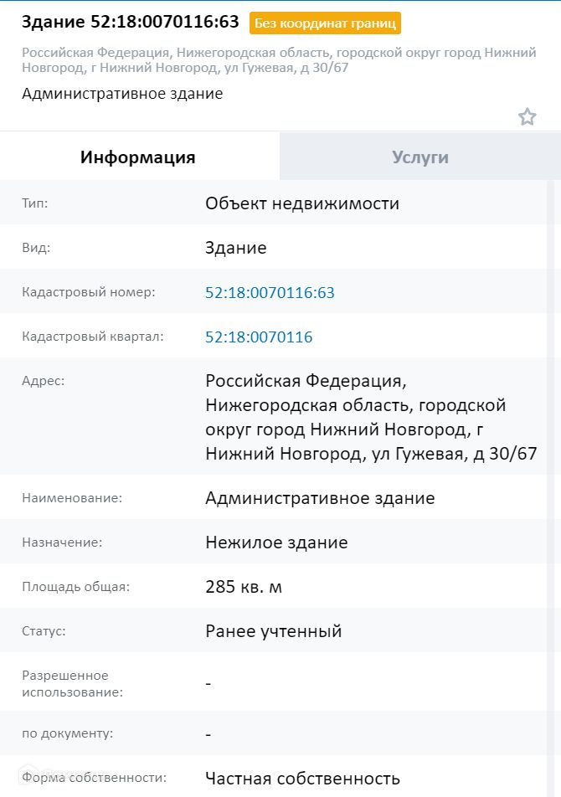Viewport: 561px width, 797px height.
Task: Open the Услуги tab
Action: coord(420,157)
